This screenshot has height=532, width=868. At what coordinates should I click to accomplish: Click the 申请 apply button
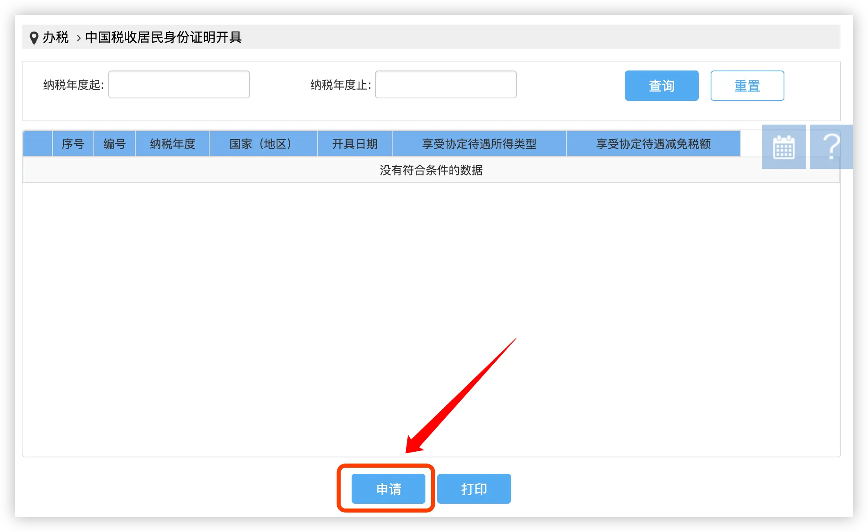point(388,489)
